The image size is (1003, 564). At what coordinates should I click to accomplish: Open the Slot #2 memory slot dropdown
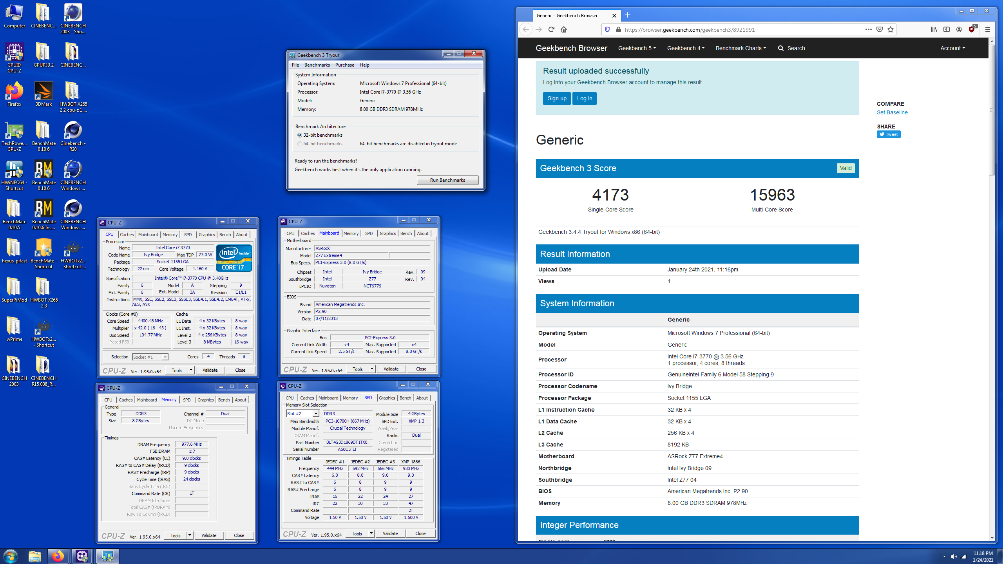coord(302,414)
